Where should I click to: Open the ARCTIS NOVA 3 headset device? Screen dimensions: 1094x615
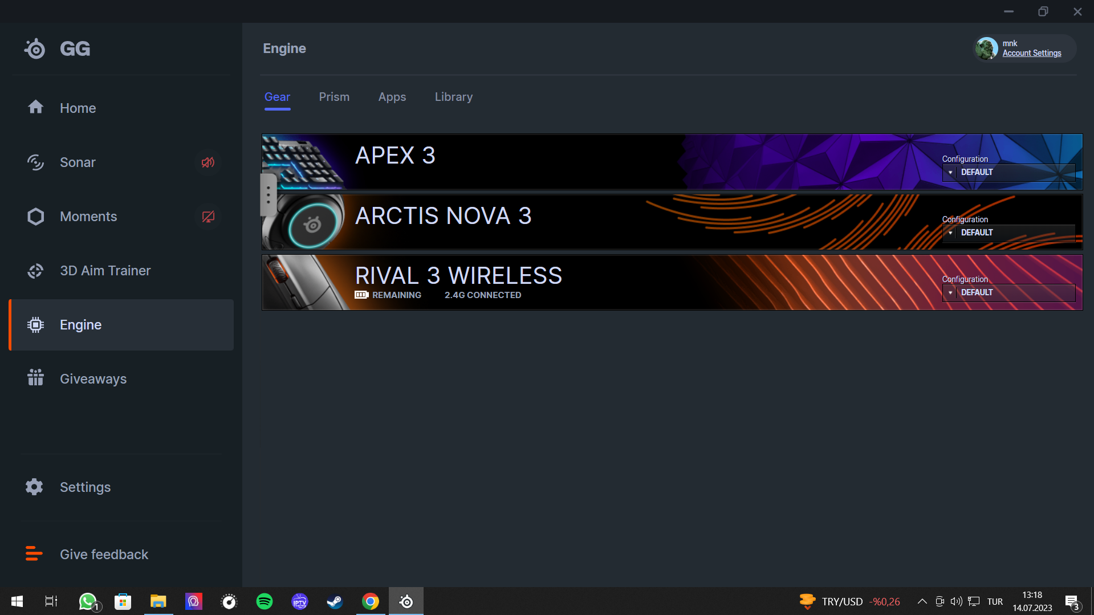[672, 222]
